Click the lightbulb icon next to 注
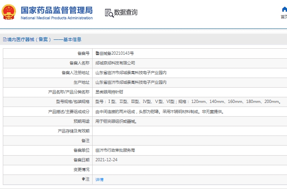This screenshot has height=189, width=287. [x=83, y=179]
